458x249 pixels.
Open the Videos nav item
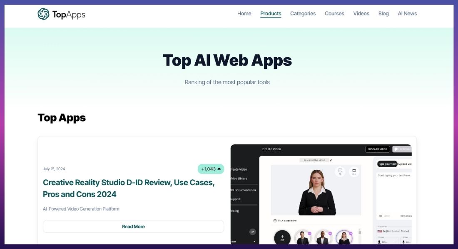pyautogui.click(x=361, y=13)
